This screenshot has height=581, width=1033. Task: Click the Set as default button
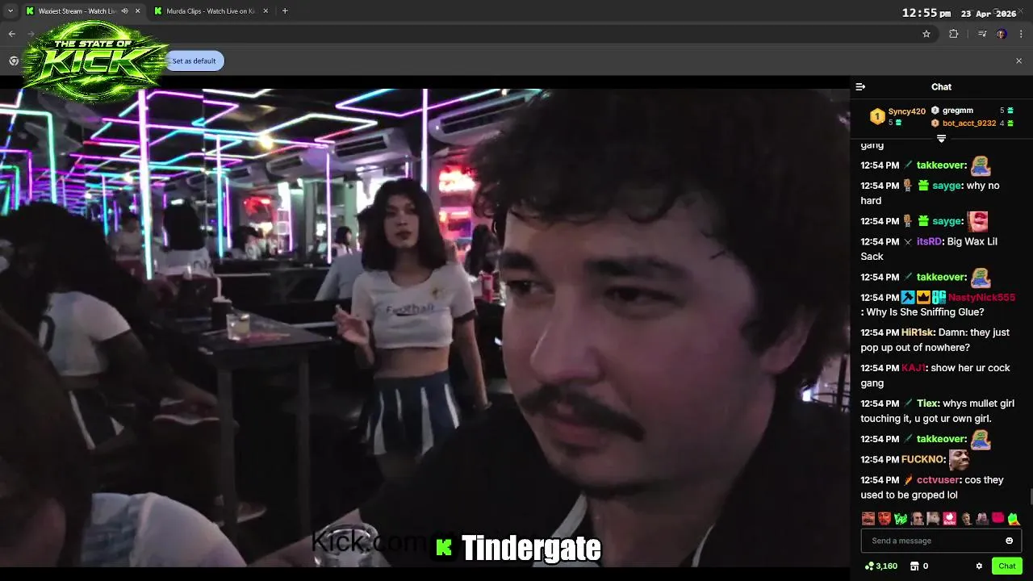[x=194, y=61]
